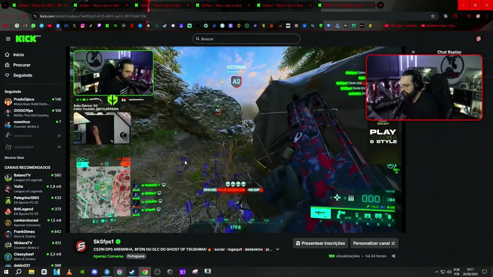Viewport: 493px width, 277px height.
Task: Click the Seguindo heart icon
Action: [x=7, y=75]
